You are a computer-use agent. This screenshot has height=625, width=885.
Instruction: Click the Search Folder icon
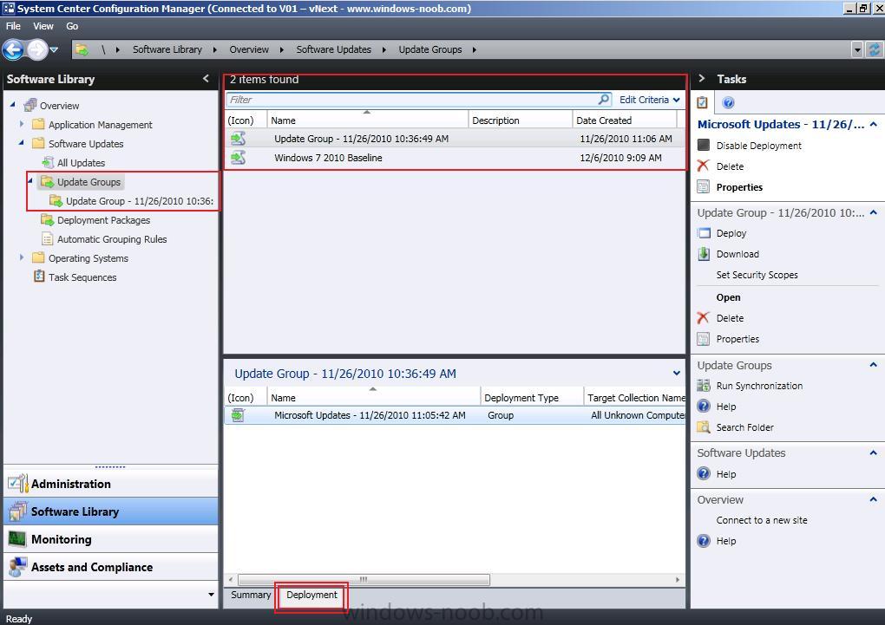click(704, 427)
